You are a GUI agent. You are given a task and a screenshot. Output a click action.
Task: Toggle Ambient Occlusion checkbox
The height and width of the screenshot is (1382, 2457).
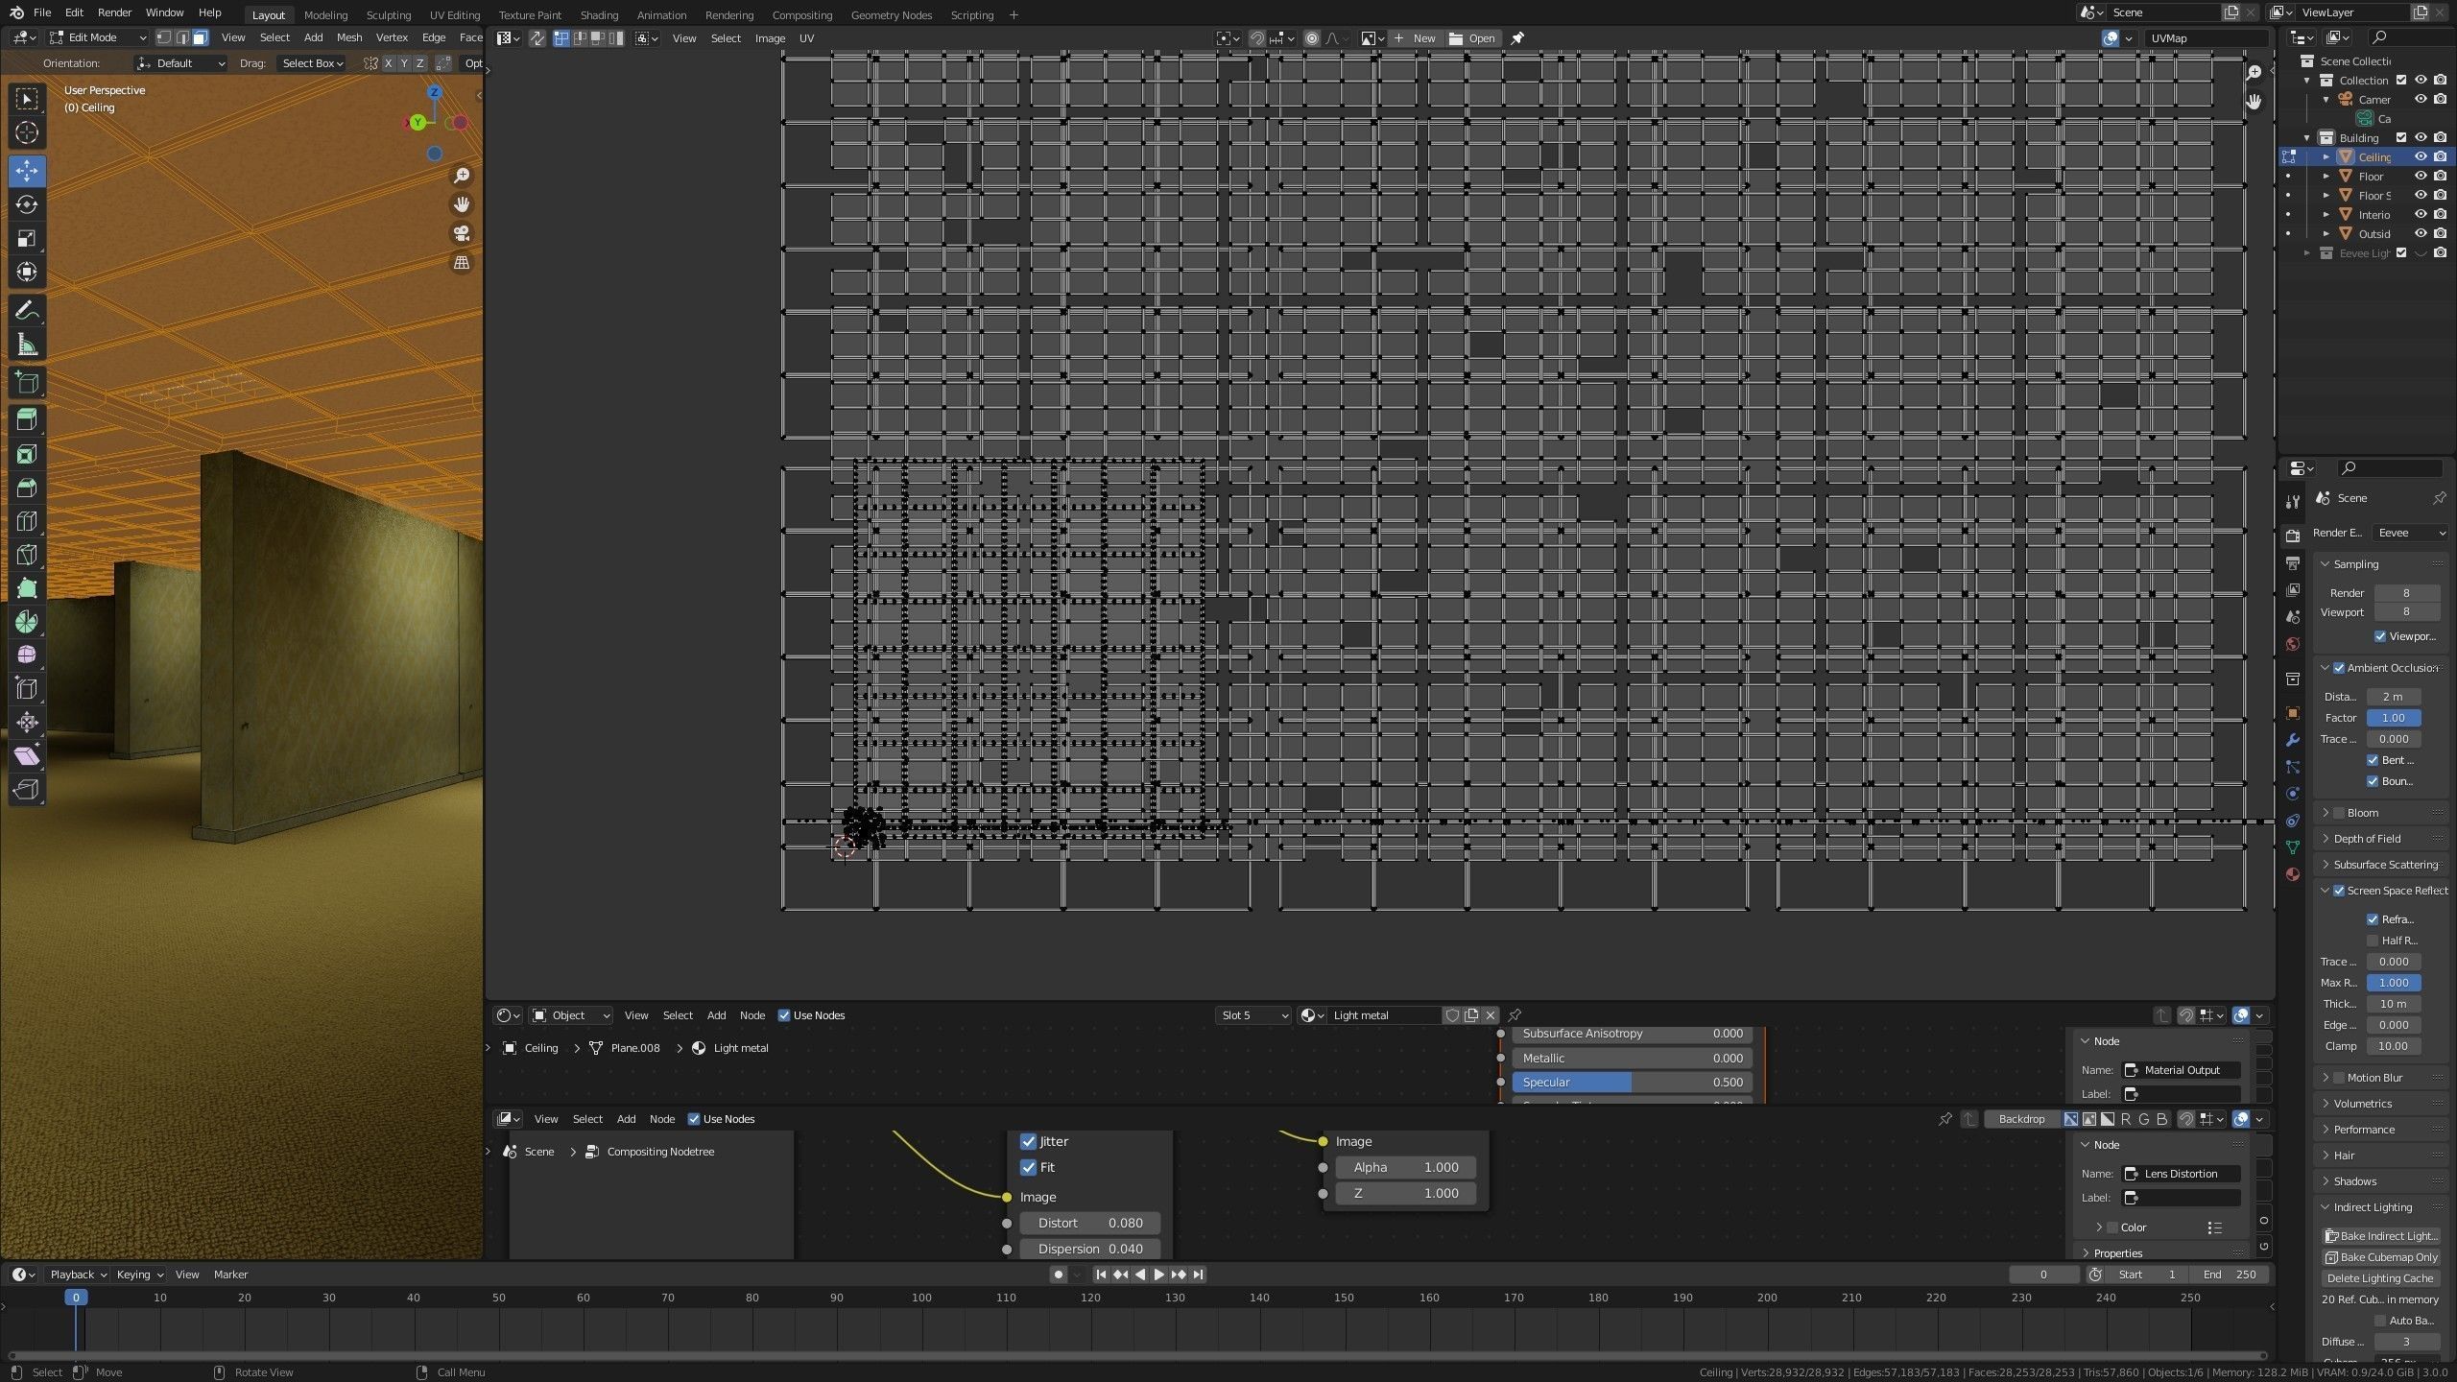[2338, 668]
